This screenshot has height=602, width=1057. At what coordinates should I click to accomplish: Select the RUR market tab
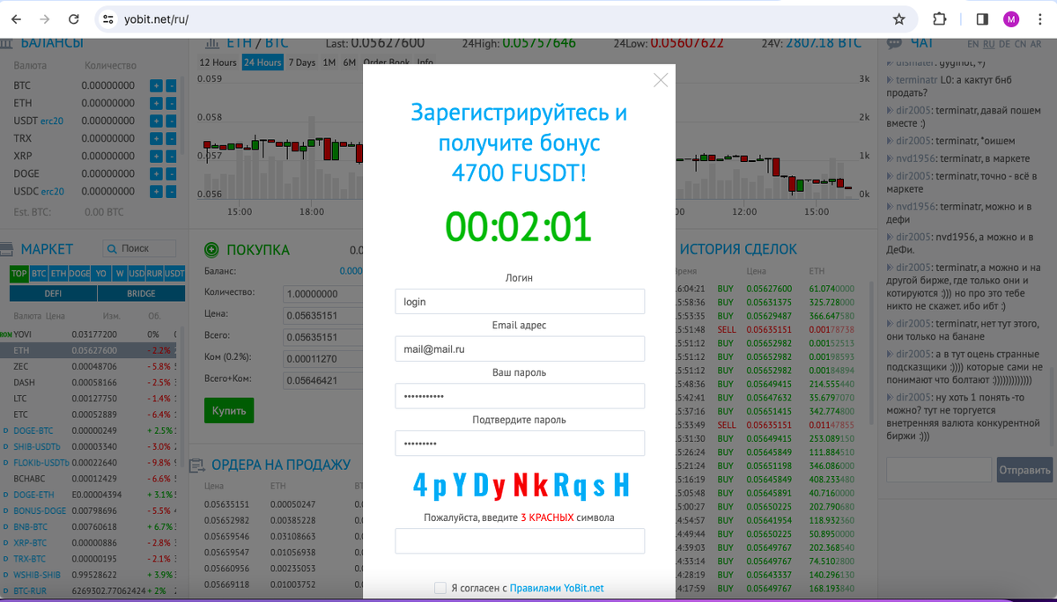(155, 274)
